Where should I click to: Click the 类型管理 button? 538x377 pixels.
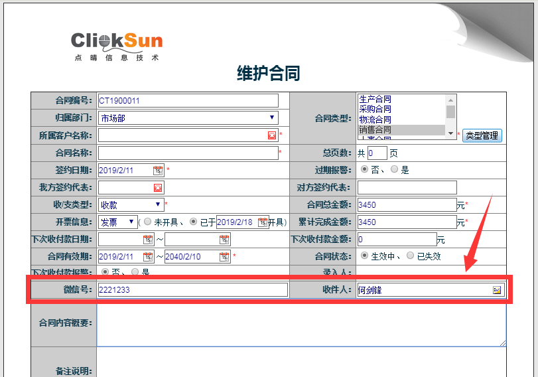coord(482,135)
